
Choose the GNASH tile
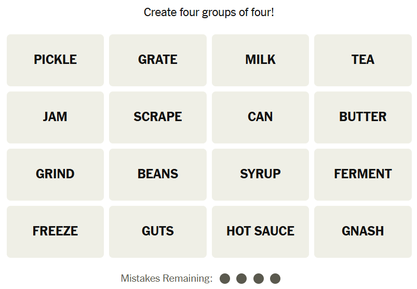(362, 231)
